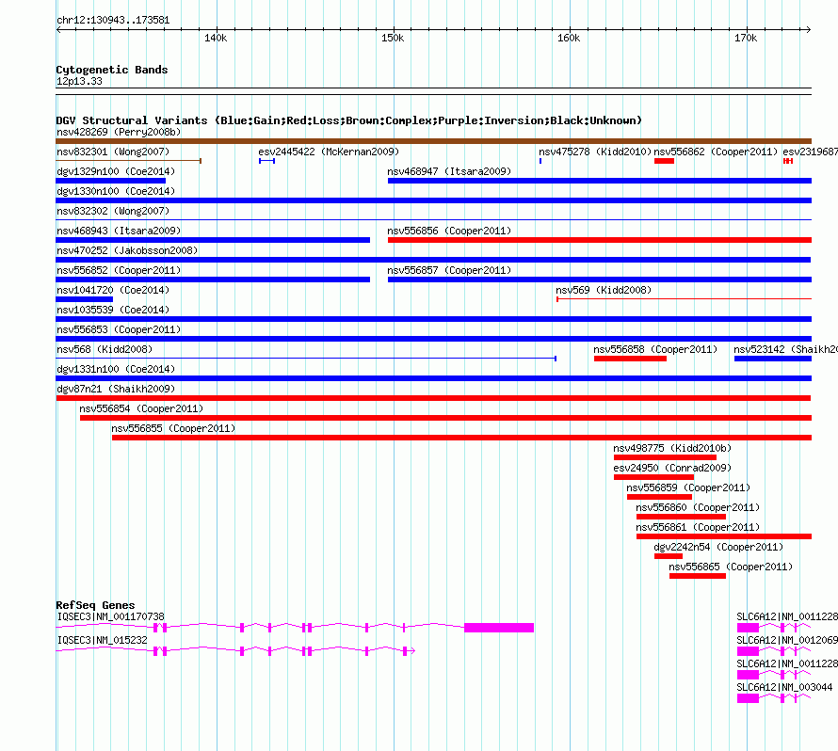Image resolution: width=838 pixels, height=751 pixels.
Task: Click nsv556861 (Cooper2011) label
Action: point(698,527)
